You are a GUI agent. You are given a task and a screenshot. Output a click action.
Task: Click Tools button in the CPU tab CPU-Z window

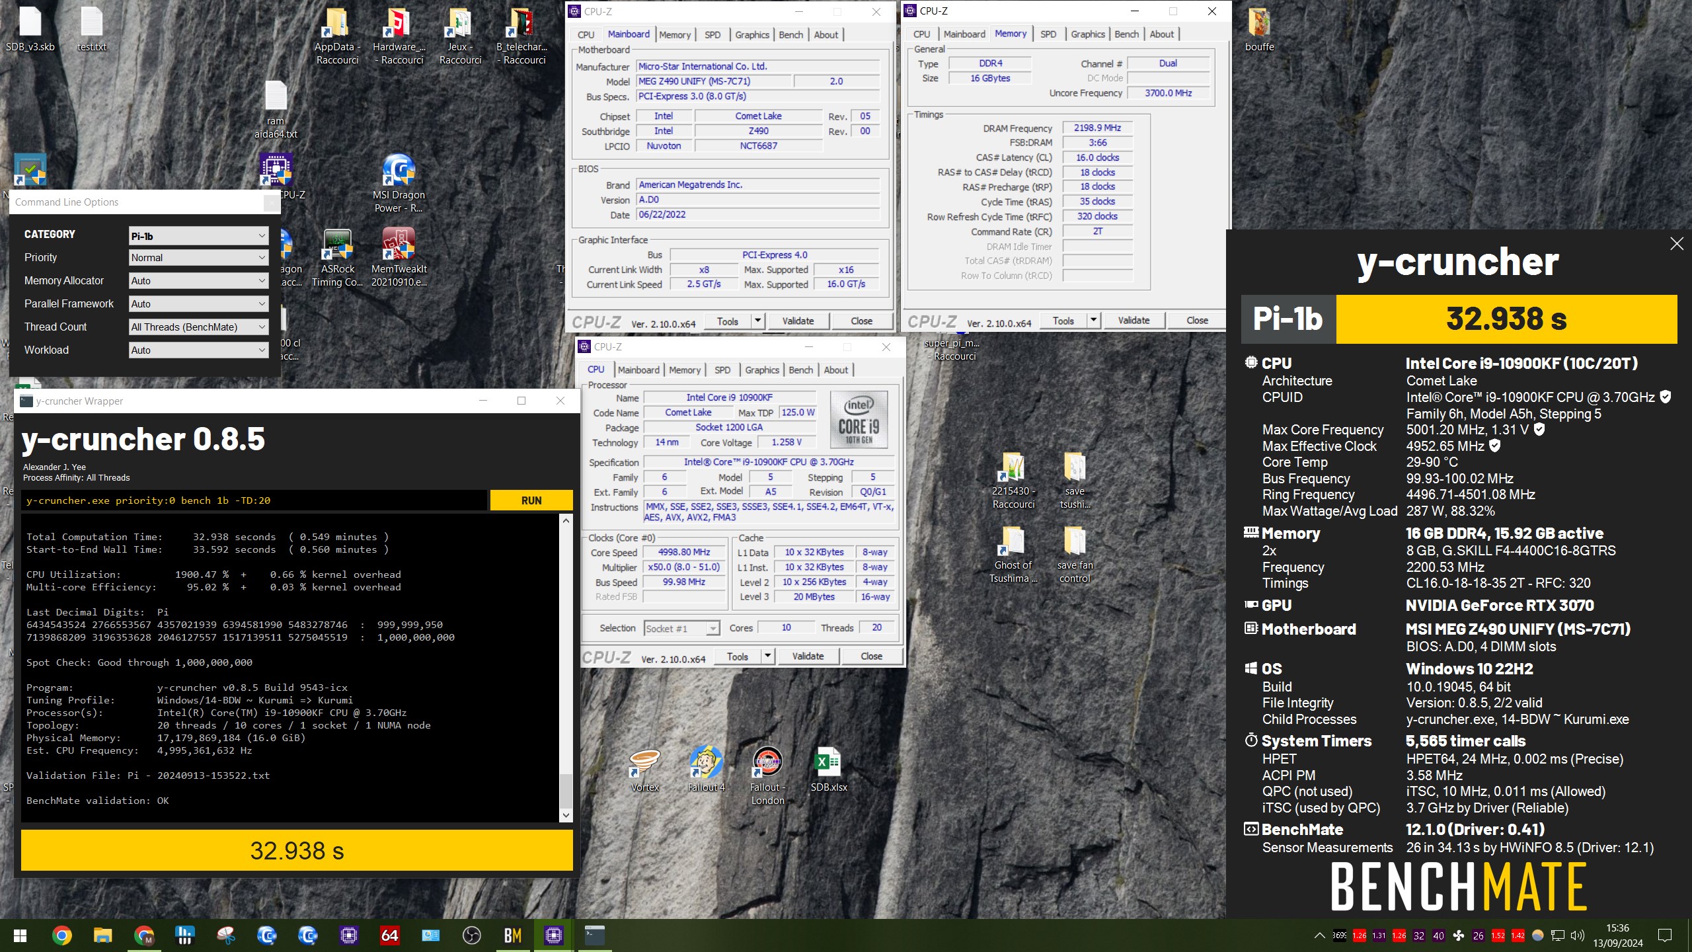(737, 656)
